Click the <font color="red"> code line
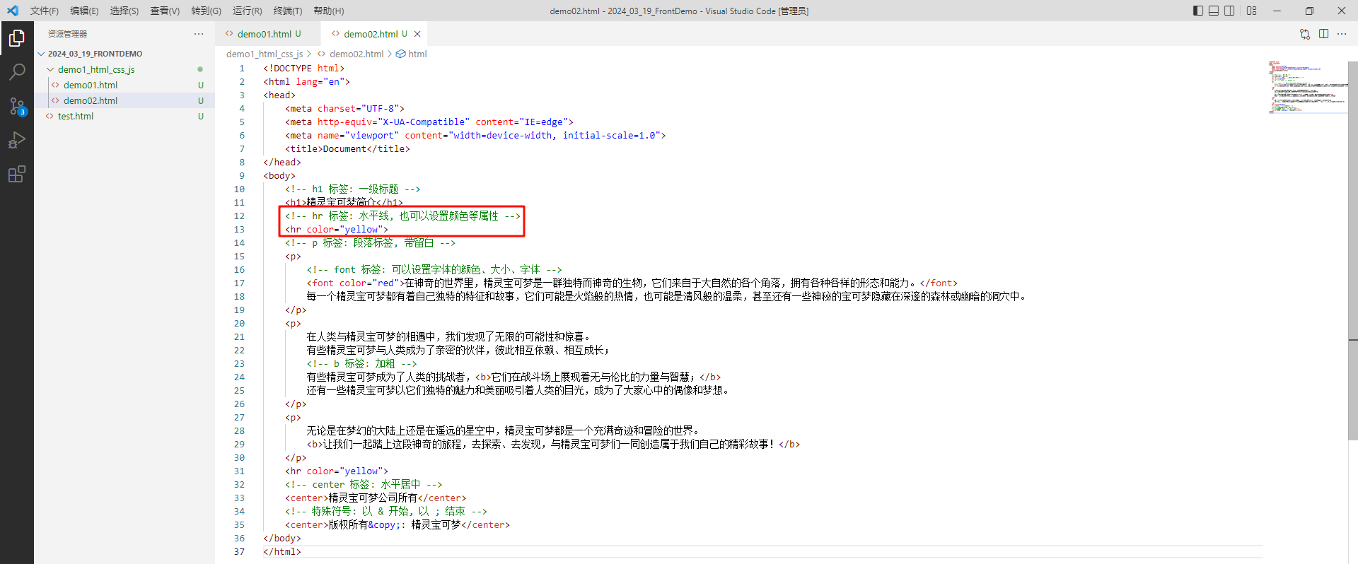 (632, 283)
